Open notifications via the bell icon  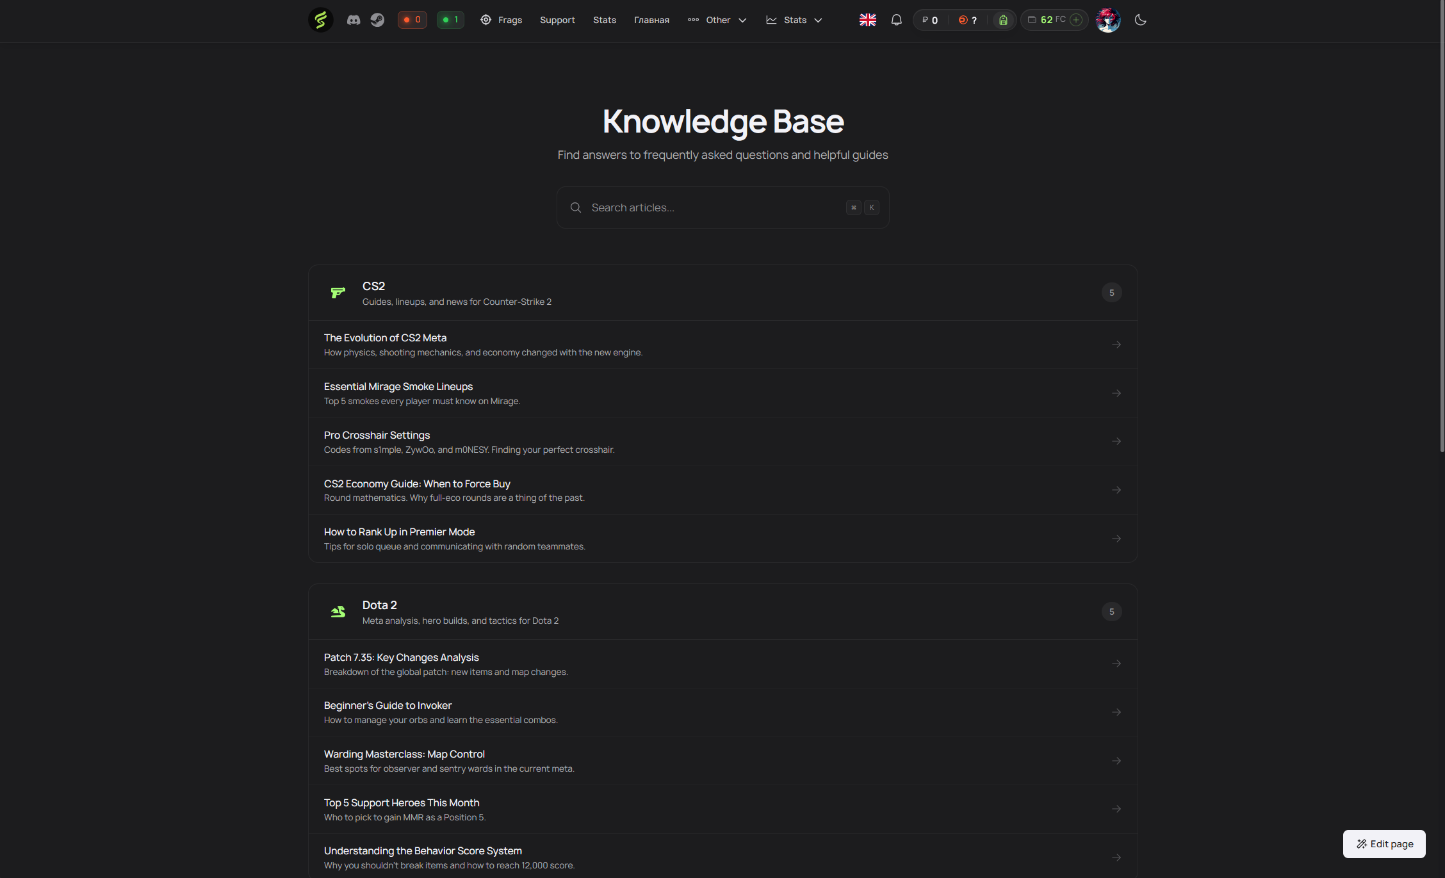point(895,20)
